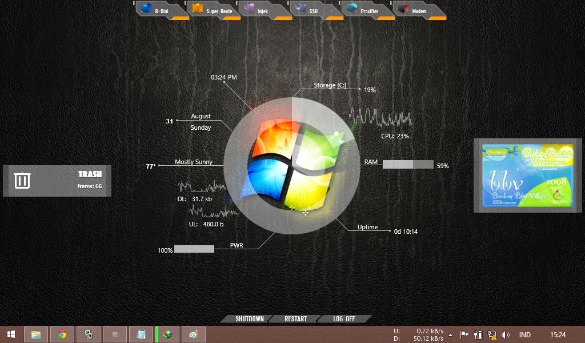This screenshot has width=585, height=343.
Task: Click the network warning tray icon
Action: [x=492, y=335]
